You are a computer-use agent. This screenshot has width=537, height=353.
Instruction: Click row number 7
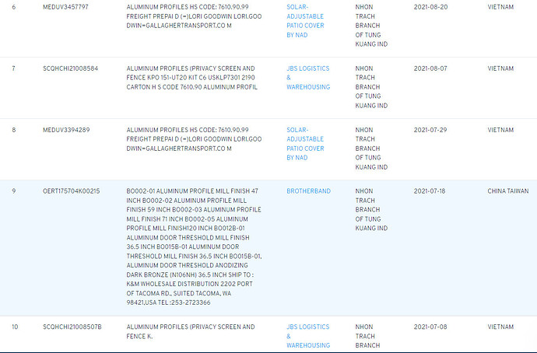14,68
